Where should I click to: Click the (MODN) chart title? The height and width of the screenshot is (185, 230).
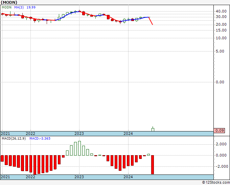9,2
